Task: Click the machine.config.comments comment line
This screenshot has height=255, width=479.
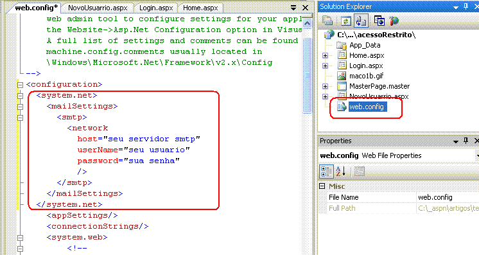Action: (x=154, y=51)
